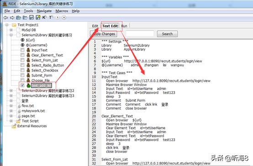253x166 pixels.
Task: Tick the Submit_Form checkbox
Action: click(x=22, y=75)
